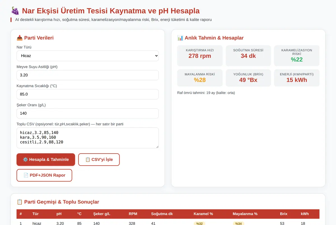The width and height of the screenshot is (336, 225).
Task: Click the clipboard icon beside Parti Geçmişi
Action: pos(20,202)
